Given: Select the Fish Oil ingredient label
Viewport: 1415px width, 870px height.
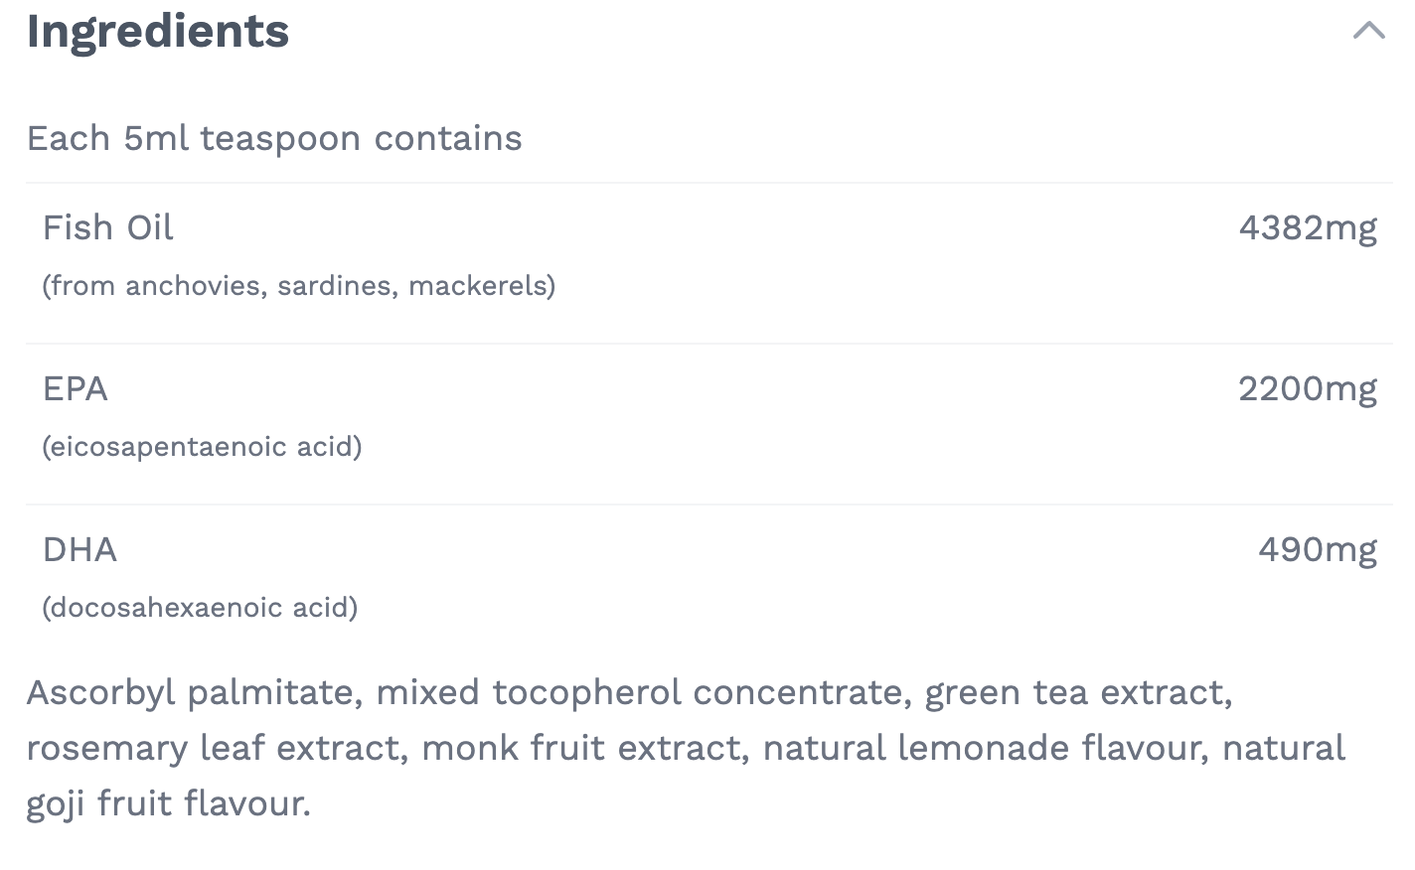Looking at the screenshot, I should pos(108,227).
